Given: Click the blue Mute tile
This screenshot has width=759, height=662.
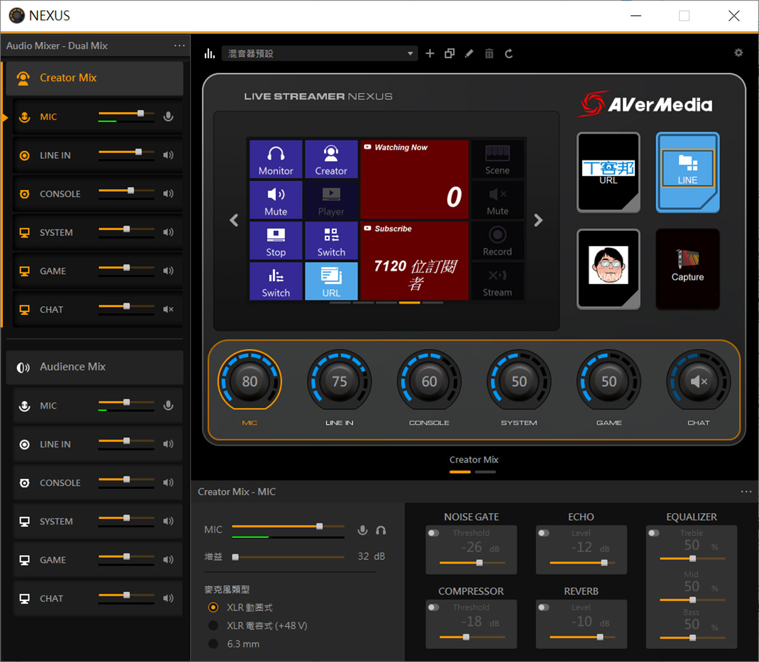Looking at the screenshot, I should click(276, 200).
